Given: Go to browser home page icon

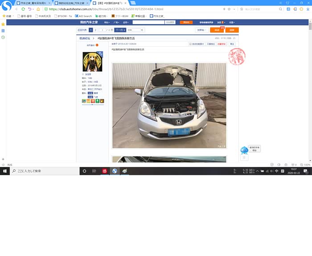Looking at the screenshot, I should (x=38, y=9).
